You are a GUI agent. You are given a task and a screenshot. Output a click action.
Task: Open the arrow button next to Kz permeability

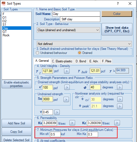[x=117, y=123]
